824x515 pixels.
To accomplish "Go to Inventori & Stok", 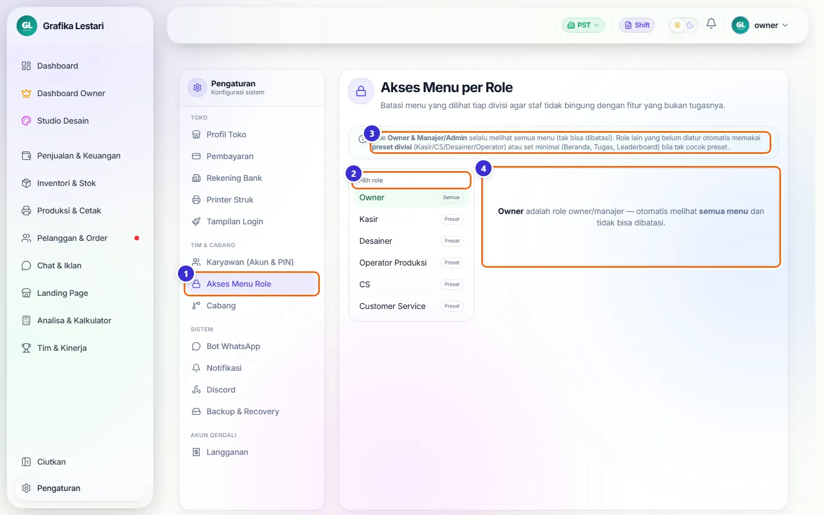I will (x=80, y=183).
